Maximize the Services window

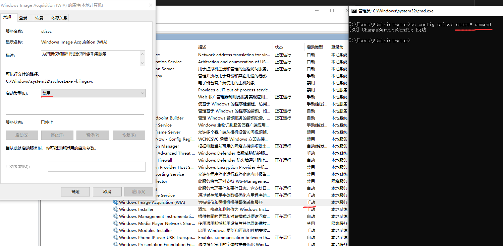click(332, 10)
